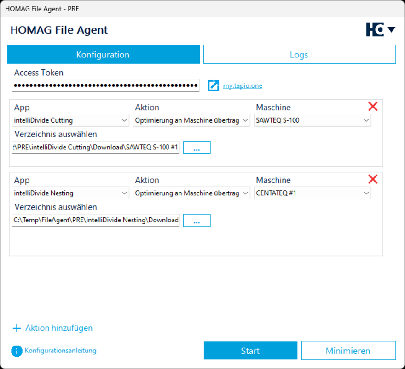Open the Aktion dropdown in the Nesting row

(x=191, y=193)
